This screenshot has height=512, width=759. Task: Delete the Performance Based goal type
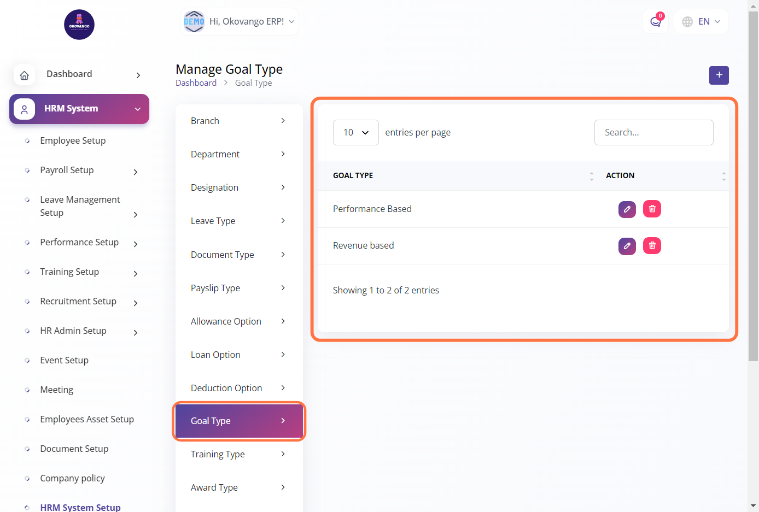click(x=652, y=209)
